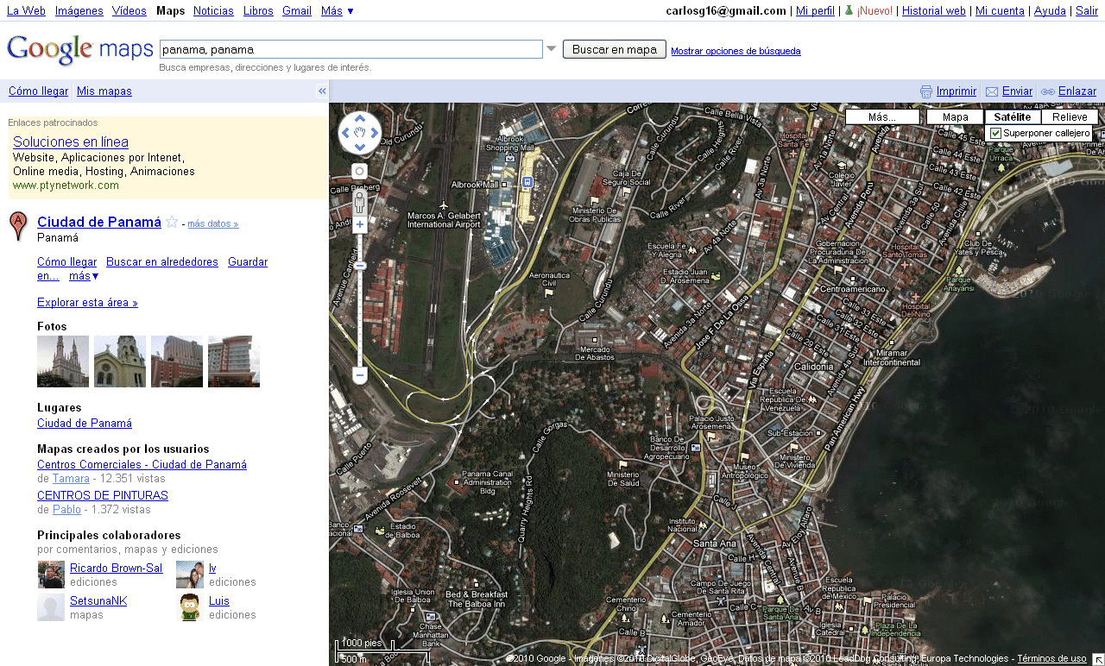This screenshot has width=1105, height=666.
Task: Click the Enviar envelope icon
Action: (993, 91)
